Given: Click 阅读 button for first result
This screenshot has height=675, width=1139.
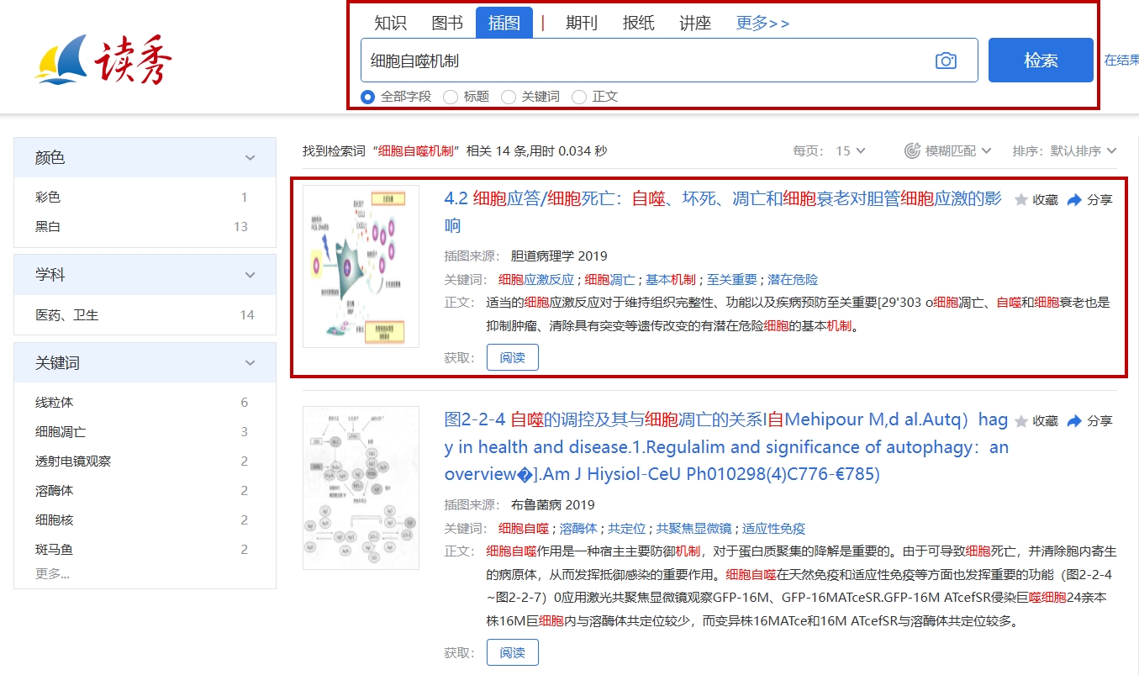Looking at the screenshot, I should point(512,357).
